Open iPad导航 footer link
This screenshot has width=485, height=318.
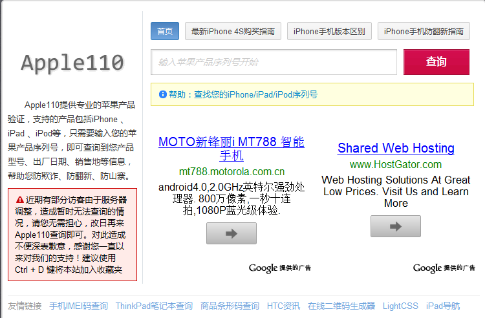tap(443, 306)
